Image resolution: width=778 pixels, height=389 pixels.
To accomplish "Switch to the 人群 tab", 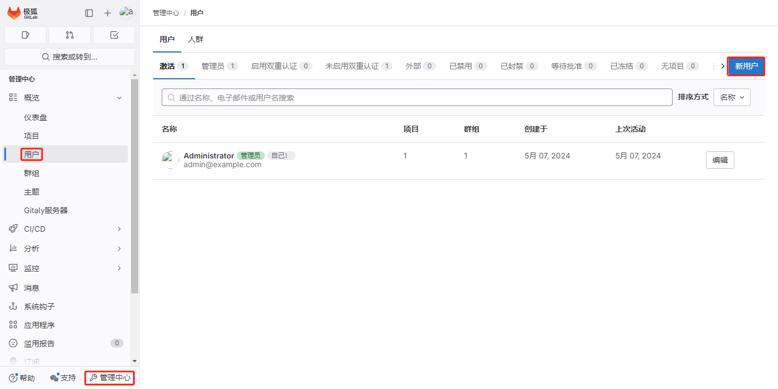I will (x=196, y=39).
